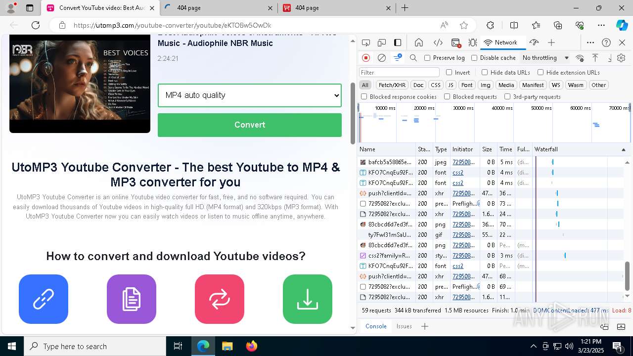Screen dimensions: 633x356
Task: Open Firefox from the taskbar
Action: pos(251,346)
